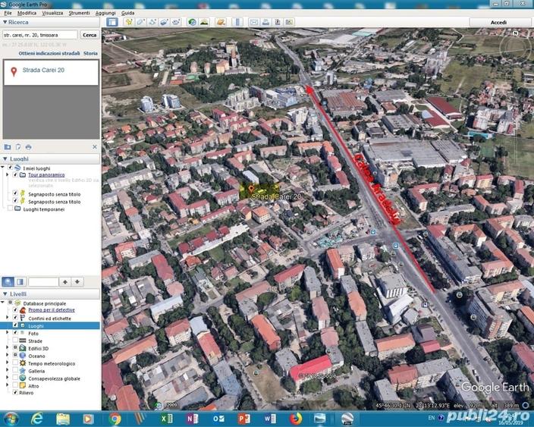Expand the Altro layer tree
The image size is (534, 427).
pos(7,385)
